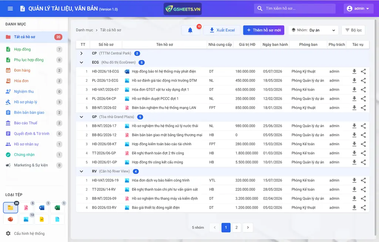The width and height of the screenshot is (379, 242).
Task: Expand the CP project group
Action: (x=81, y=53)
